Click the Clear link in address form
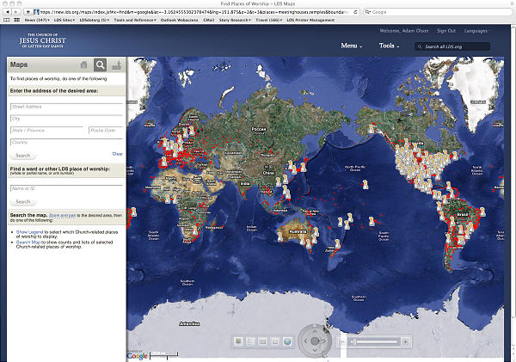Image resolution: width=516 pixels, height=362 pixels. (118, 154)
